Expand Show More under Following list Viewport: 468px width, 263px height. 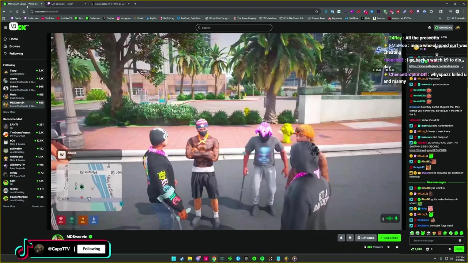[x=9, y=112]
